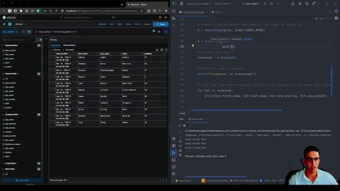The height and width of the screenshot is (191, 340).
Task: Switch to Documents tab in Kibana
Action: click(x=55, y=45)
